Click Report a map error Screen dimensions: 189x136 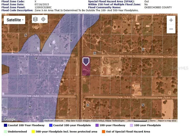[x=167, y=121]
